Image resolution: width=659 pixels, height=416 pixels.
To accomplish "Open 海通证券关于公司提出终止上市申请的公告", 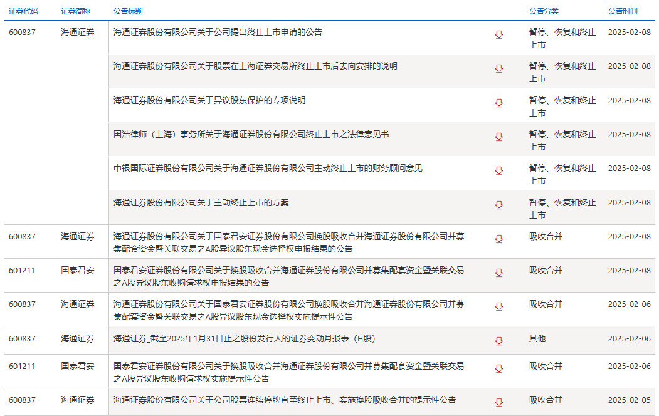I will [x=218, y=32].
